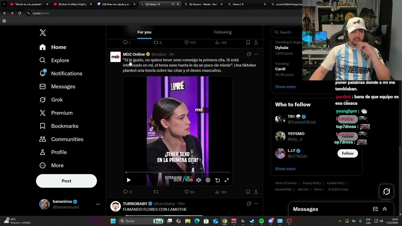Screen dimensions: 402x226
Task: Click the Post button
Action: point(66,181)
